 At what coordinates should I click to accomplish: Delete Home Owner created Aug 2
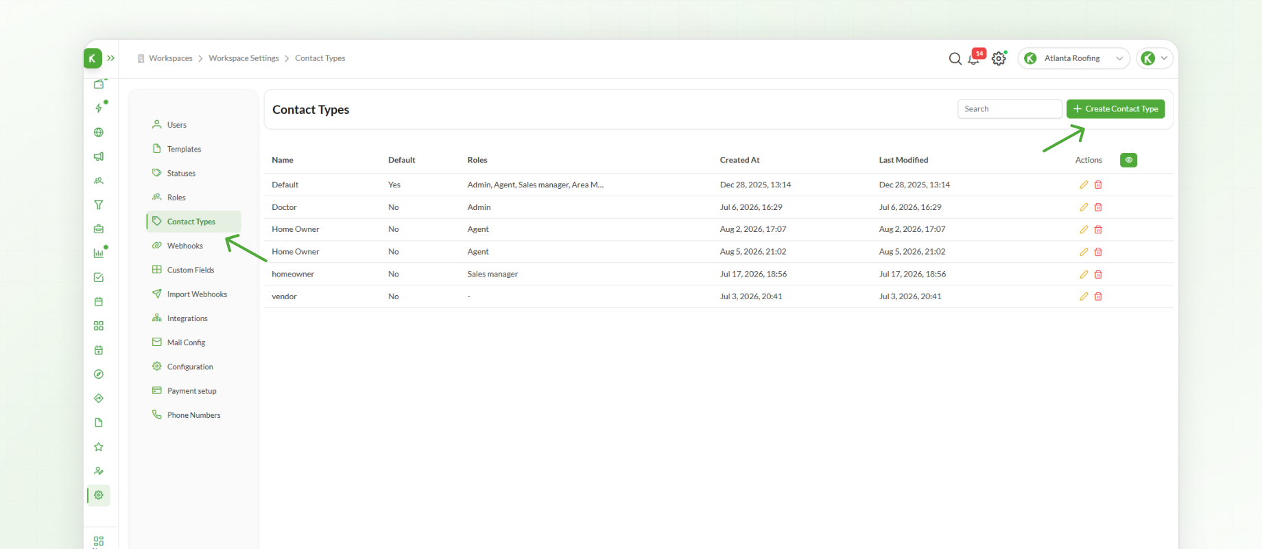(1098, 229)
